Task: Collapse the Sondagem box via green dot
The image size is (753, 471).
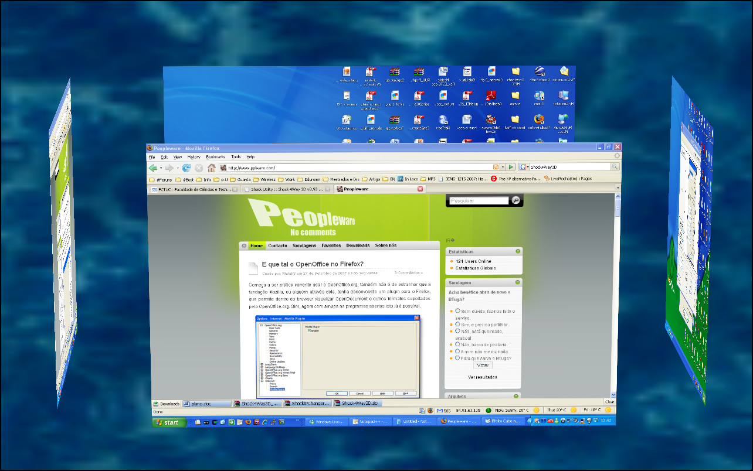Action: click(517, 282)
